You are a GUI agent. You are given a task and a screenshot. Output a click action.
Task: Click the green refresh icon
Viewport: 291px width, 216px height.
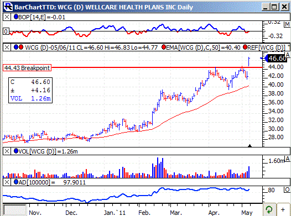point(269,209)
